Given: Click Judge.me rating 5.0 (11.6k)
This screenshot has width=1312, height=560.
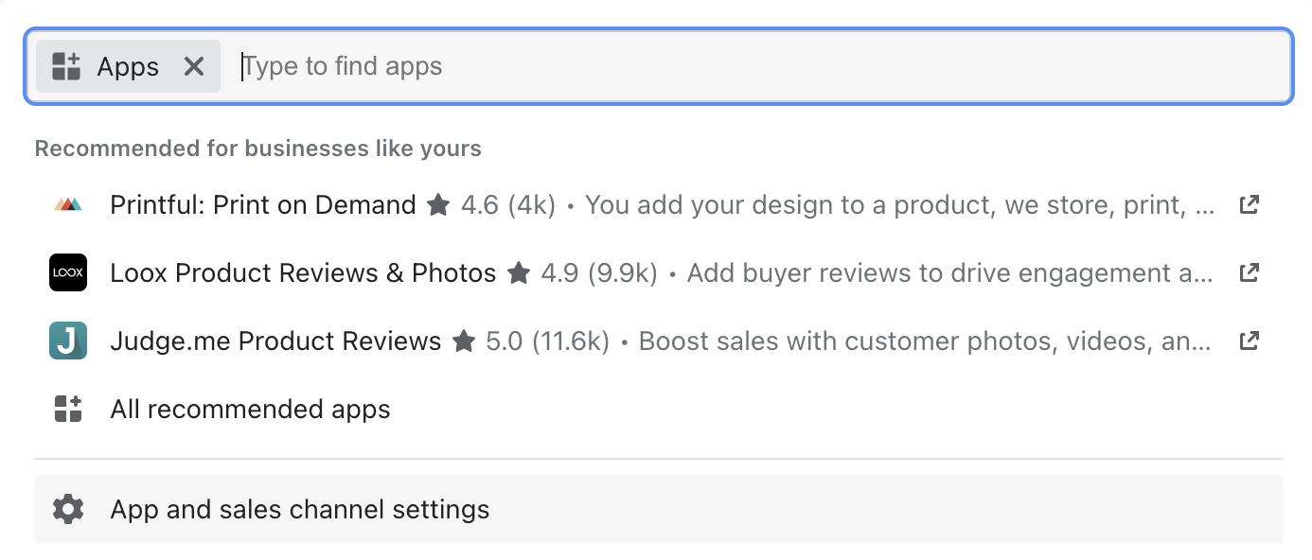Looking at the screenshot, I should pyautogui.click(x=531, y=341).
